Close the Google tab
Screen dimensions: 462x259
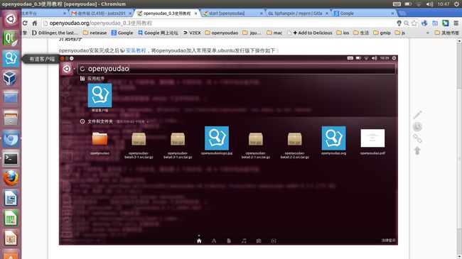pos(392,13)
